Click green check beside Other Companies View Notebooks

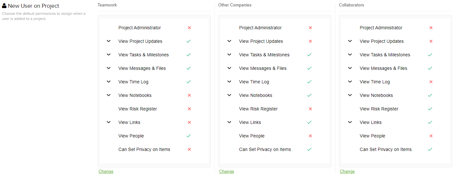click(309, 95)
